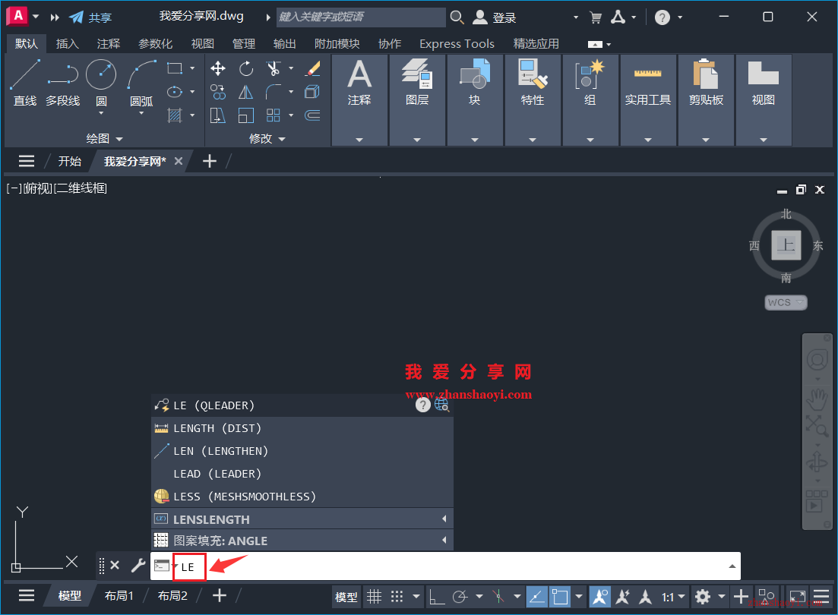Click the Rectangle draw icon
This screenshot has width=838, height=615.
174,68
